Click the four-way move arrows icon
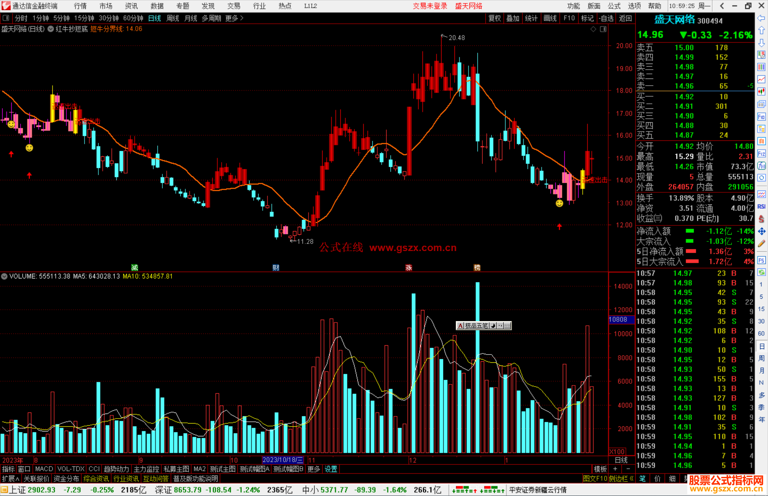768x496 pixels. tap(761, 231)
